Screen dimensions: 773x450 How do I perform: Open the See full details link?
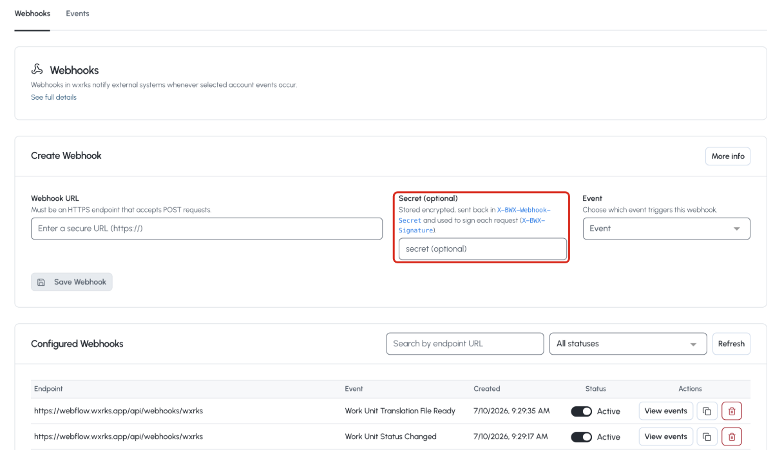coord(53,97)
